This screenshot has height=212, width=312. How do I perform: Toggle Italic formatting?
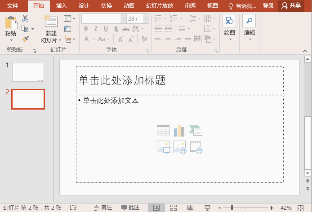coord(96,29)
